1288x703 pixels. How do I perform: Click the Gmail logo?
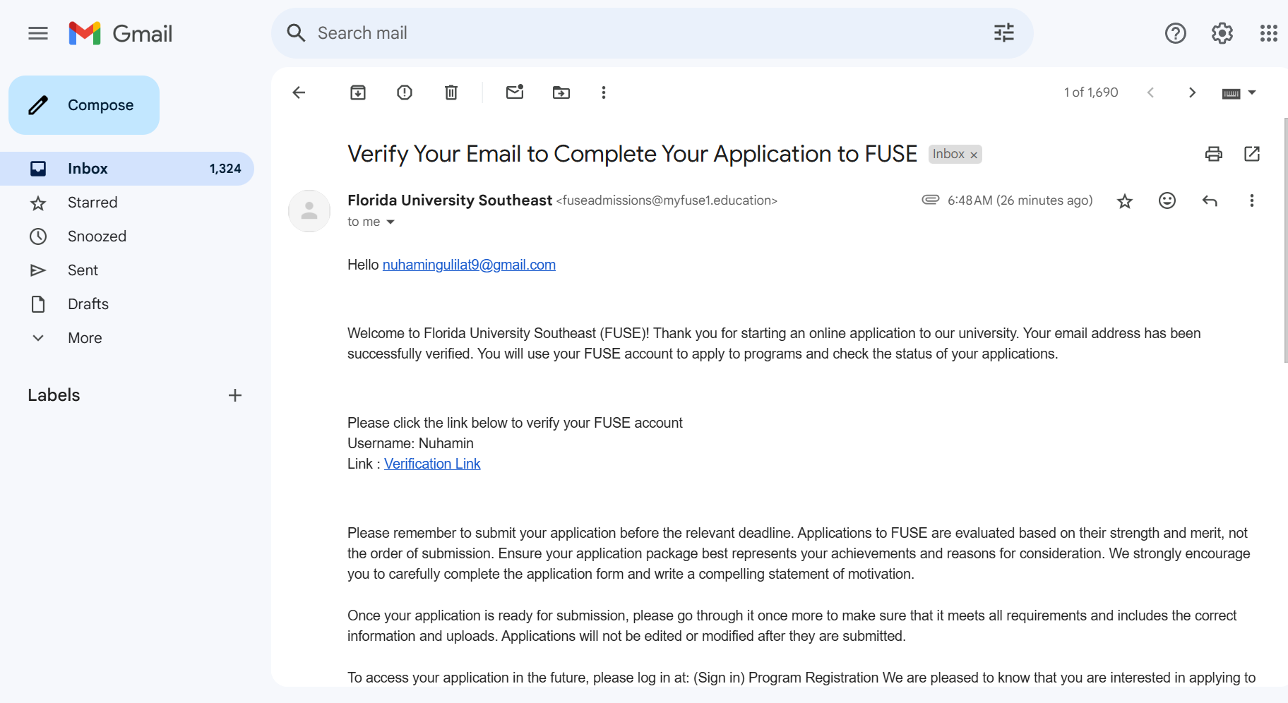pyautogui.click(x=121, y=33)
